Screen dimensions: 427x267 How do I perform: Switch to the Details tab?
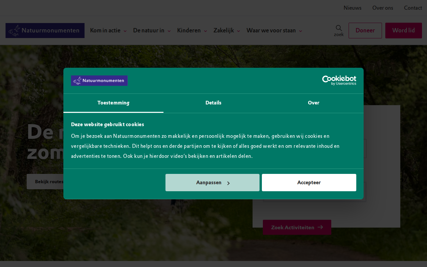[x=213, y=103]
